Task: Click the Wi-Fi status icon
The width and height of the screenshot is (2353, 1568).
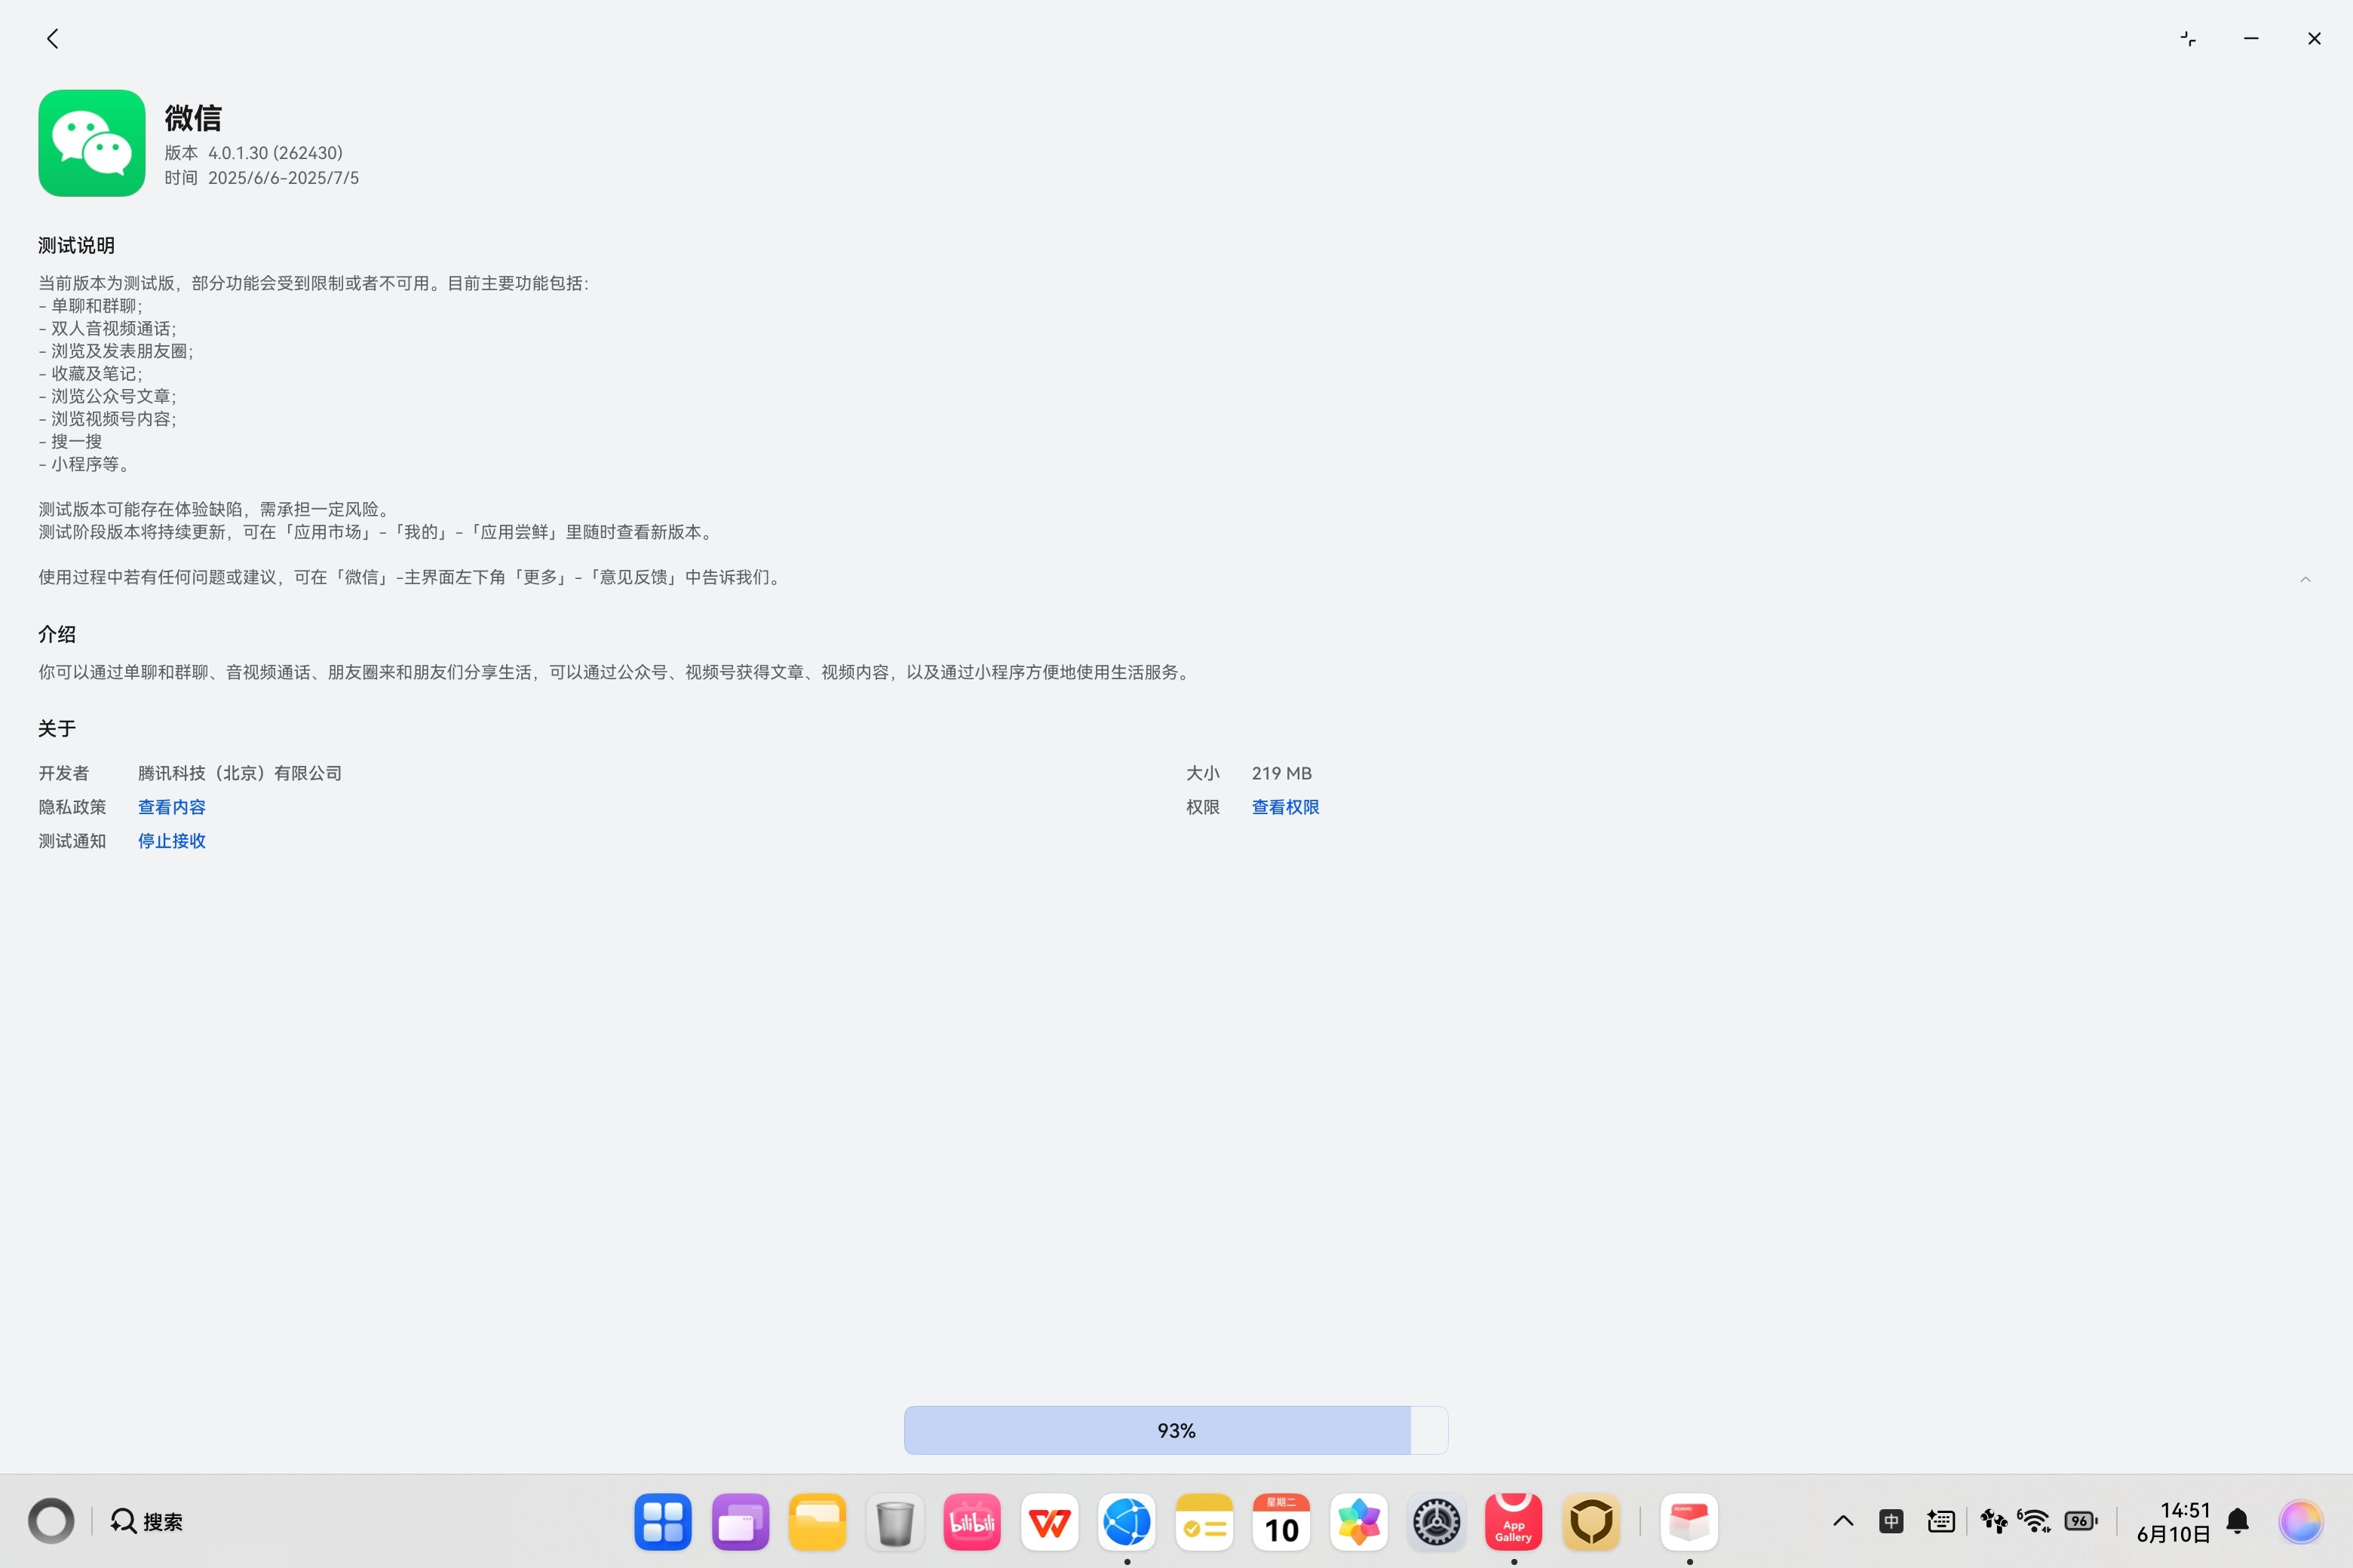Action: pos(2034,1521)
